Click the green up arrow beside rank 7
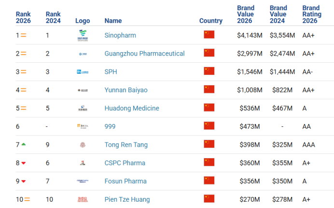Viewport: 334px width, 208px height. pos(24,144)
